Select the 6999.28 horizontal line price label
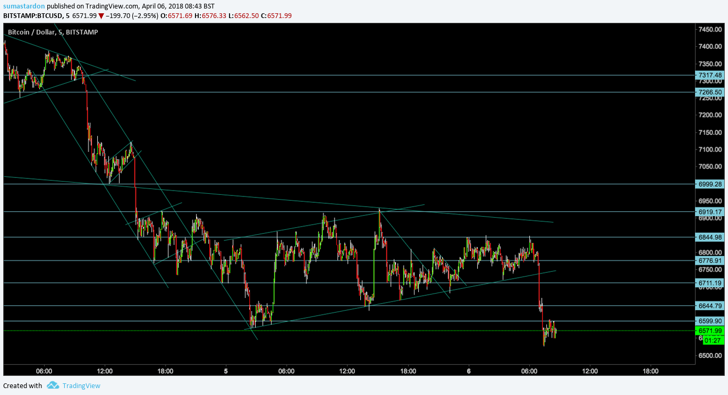 710,184
